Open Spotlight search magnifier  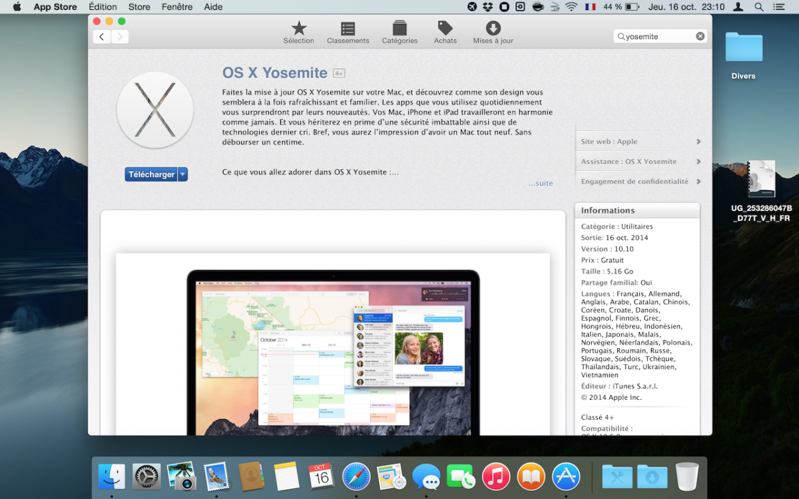[759, 7]
